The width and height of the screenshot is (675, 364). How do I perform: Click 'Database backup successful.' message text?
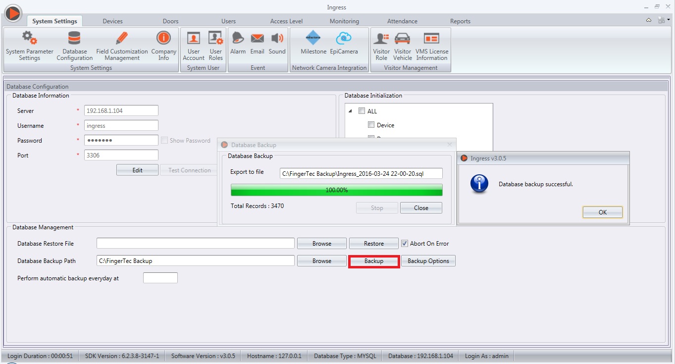click(536, 184)
